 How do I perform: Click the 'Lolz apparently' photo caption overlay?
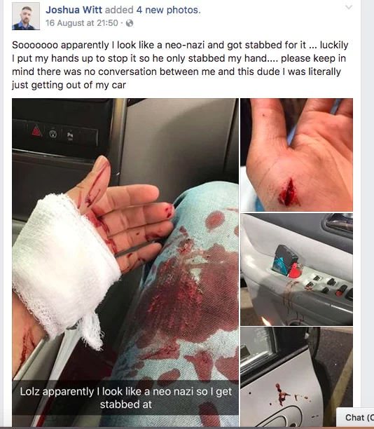[x=125, y=398]
